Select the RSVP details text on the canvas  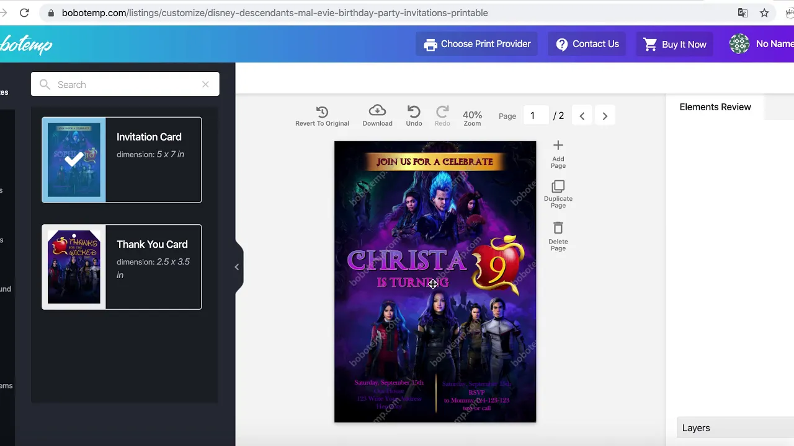click(x=476, y=396)
